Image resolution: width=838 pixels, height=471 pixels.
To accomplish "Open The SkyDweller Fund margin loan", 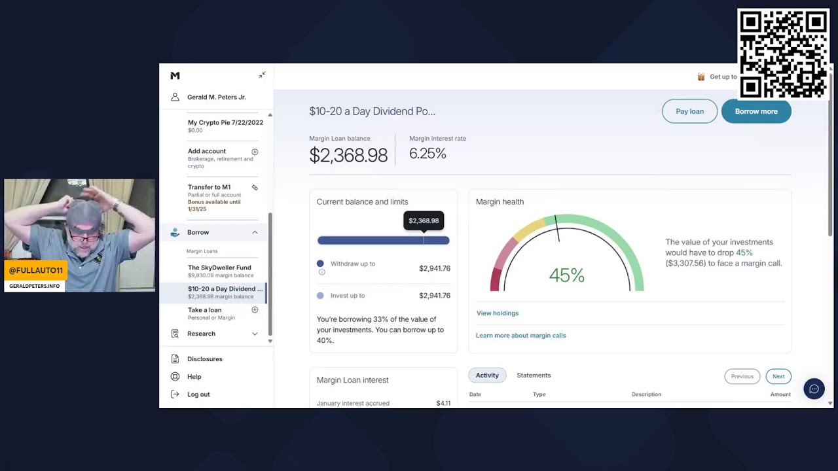I will pos(219,271).
